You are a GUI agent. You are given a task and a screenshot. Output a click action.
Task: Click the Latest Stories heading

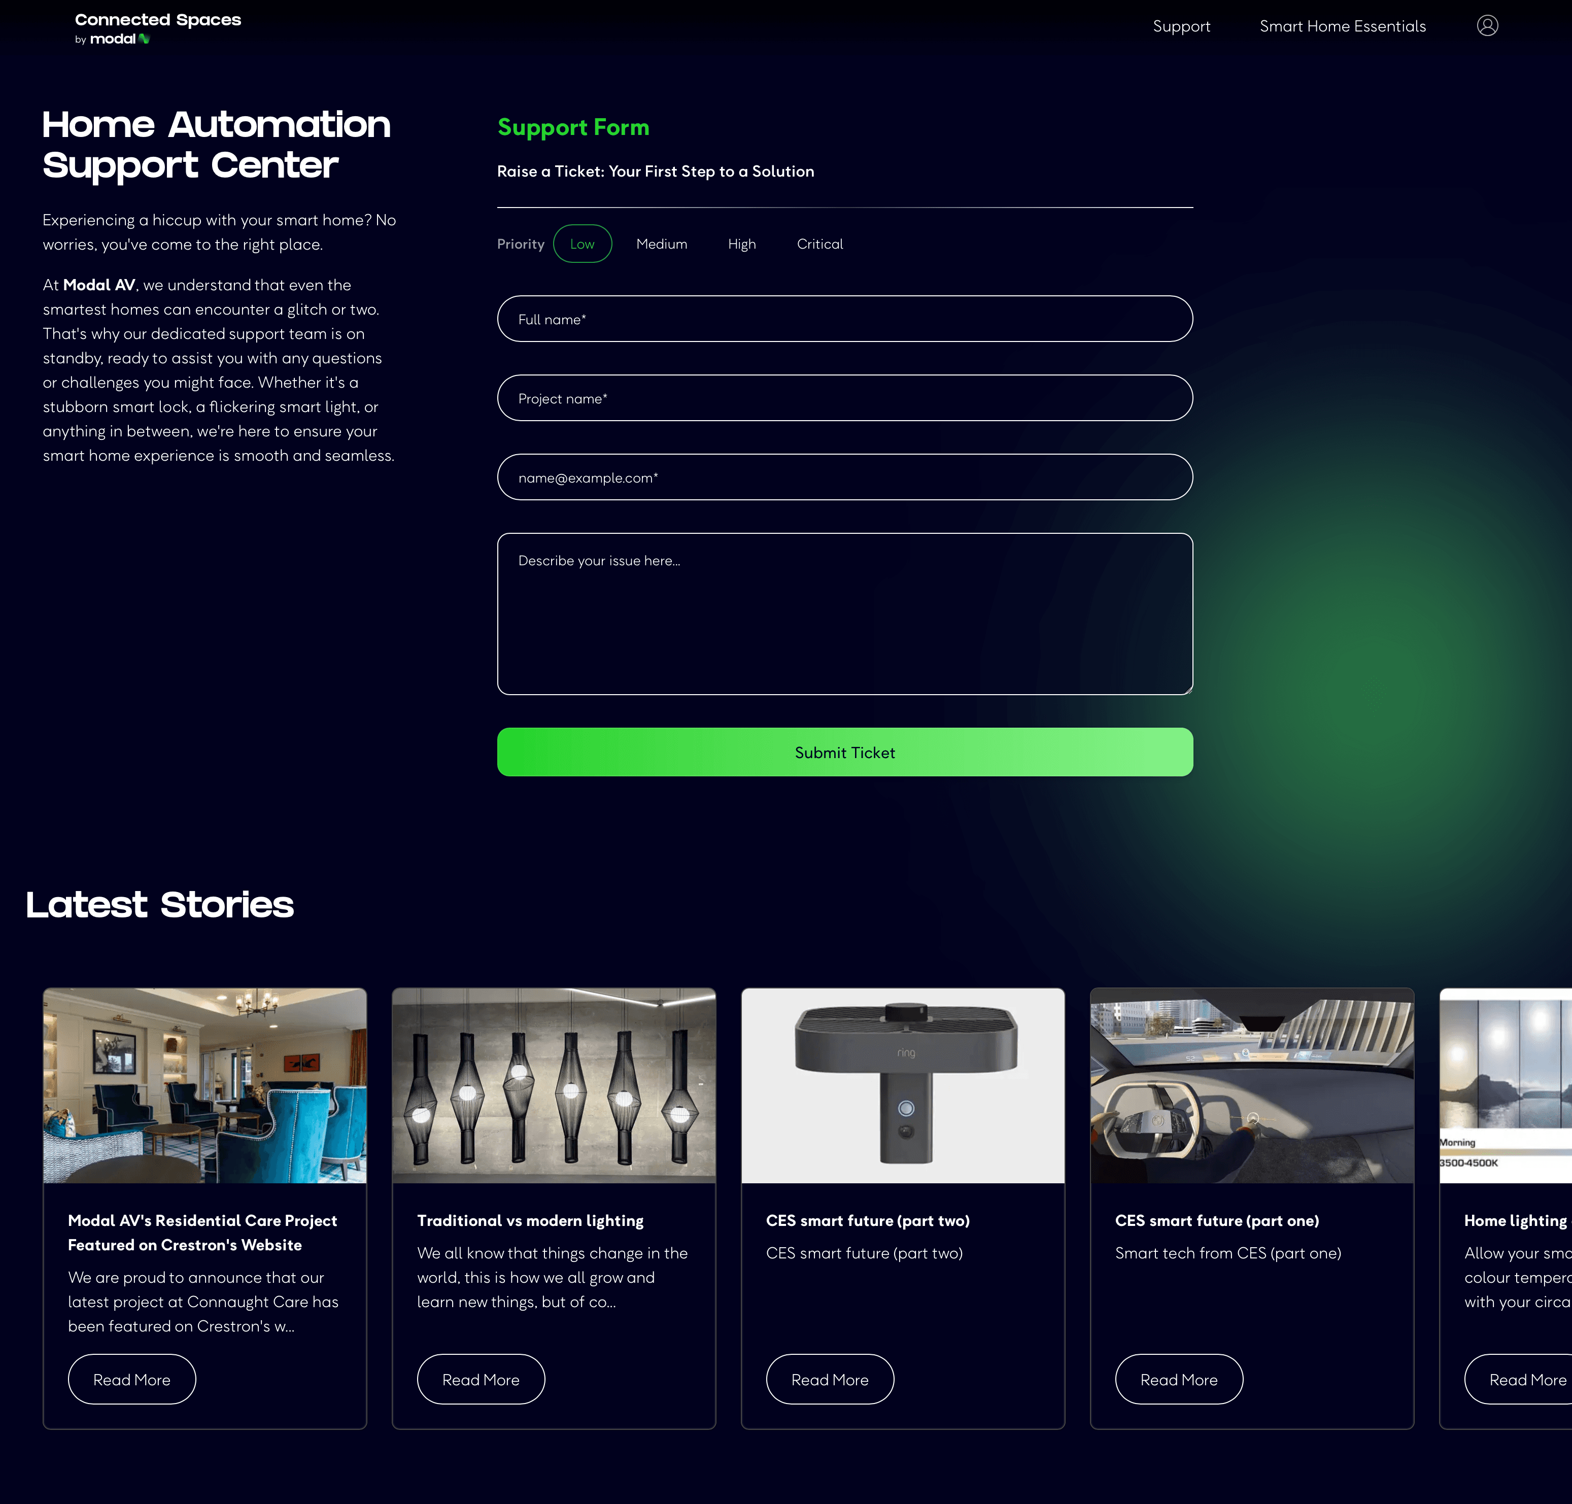click(159, 905)
